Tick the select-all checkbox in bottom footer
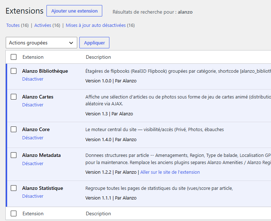 (14, 213)
